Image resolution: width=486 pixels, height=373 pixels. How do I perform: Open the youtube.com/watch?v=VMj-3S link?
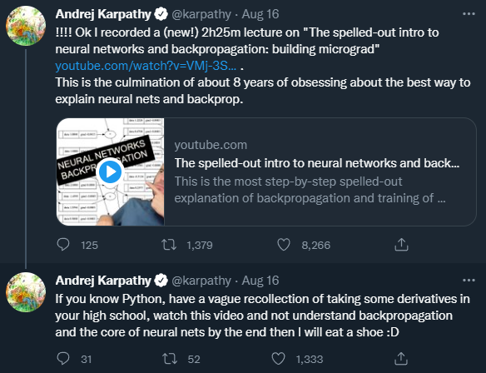point(146,66)
